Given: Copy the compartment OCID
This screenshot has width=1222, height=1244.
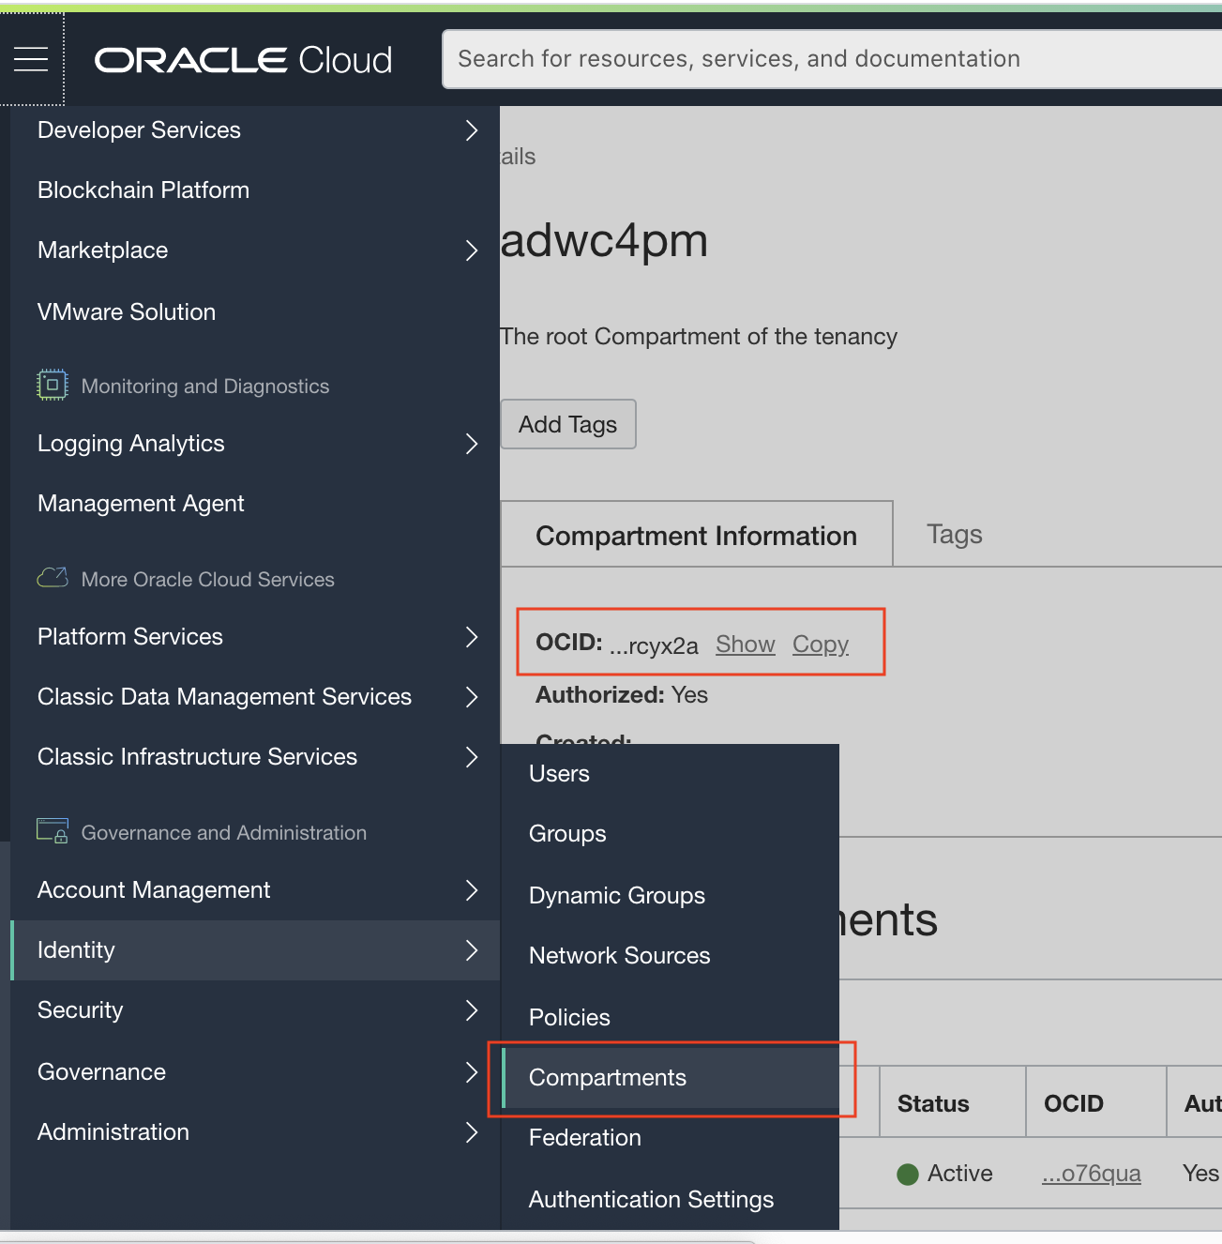Looking at the screenshot, I should point(821,645).
